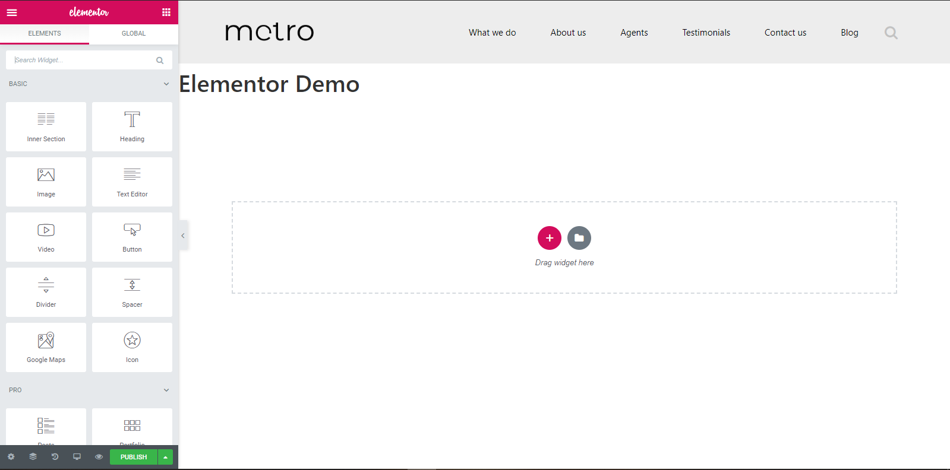Open page settings gear in footer
The height and width of the screenshot is (470, 950).
coord(11,457)
